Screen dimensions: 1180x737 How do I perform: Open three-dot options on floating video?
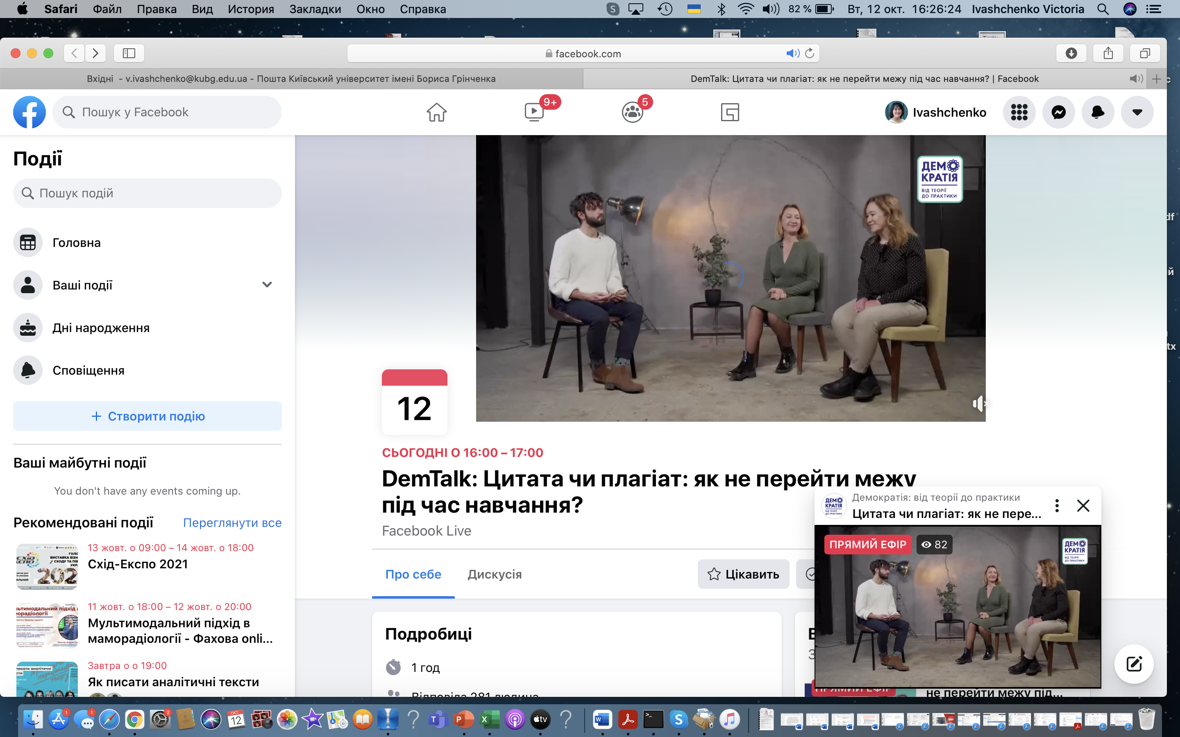(1057, 506)
